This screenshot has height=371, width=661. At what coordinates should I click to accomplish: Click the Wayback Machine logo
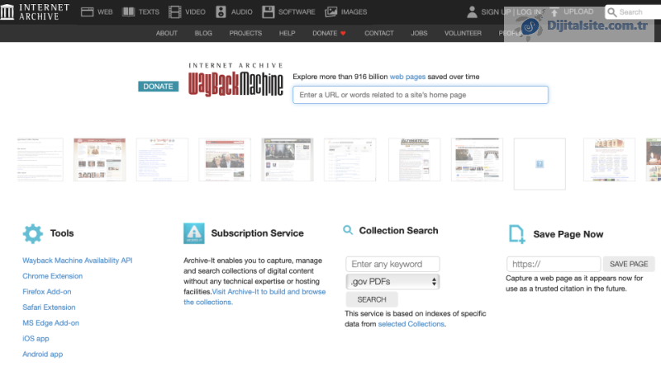coord(235,81)
